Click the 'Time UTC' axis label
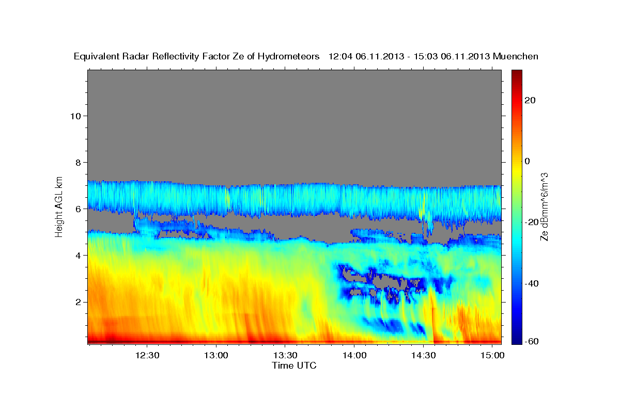 tap(294, 366)
